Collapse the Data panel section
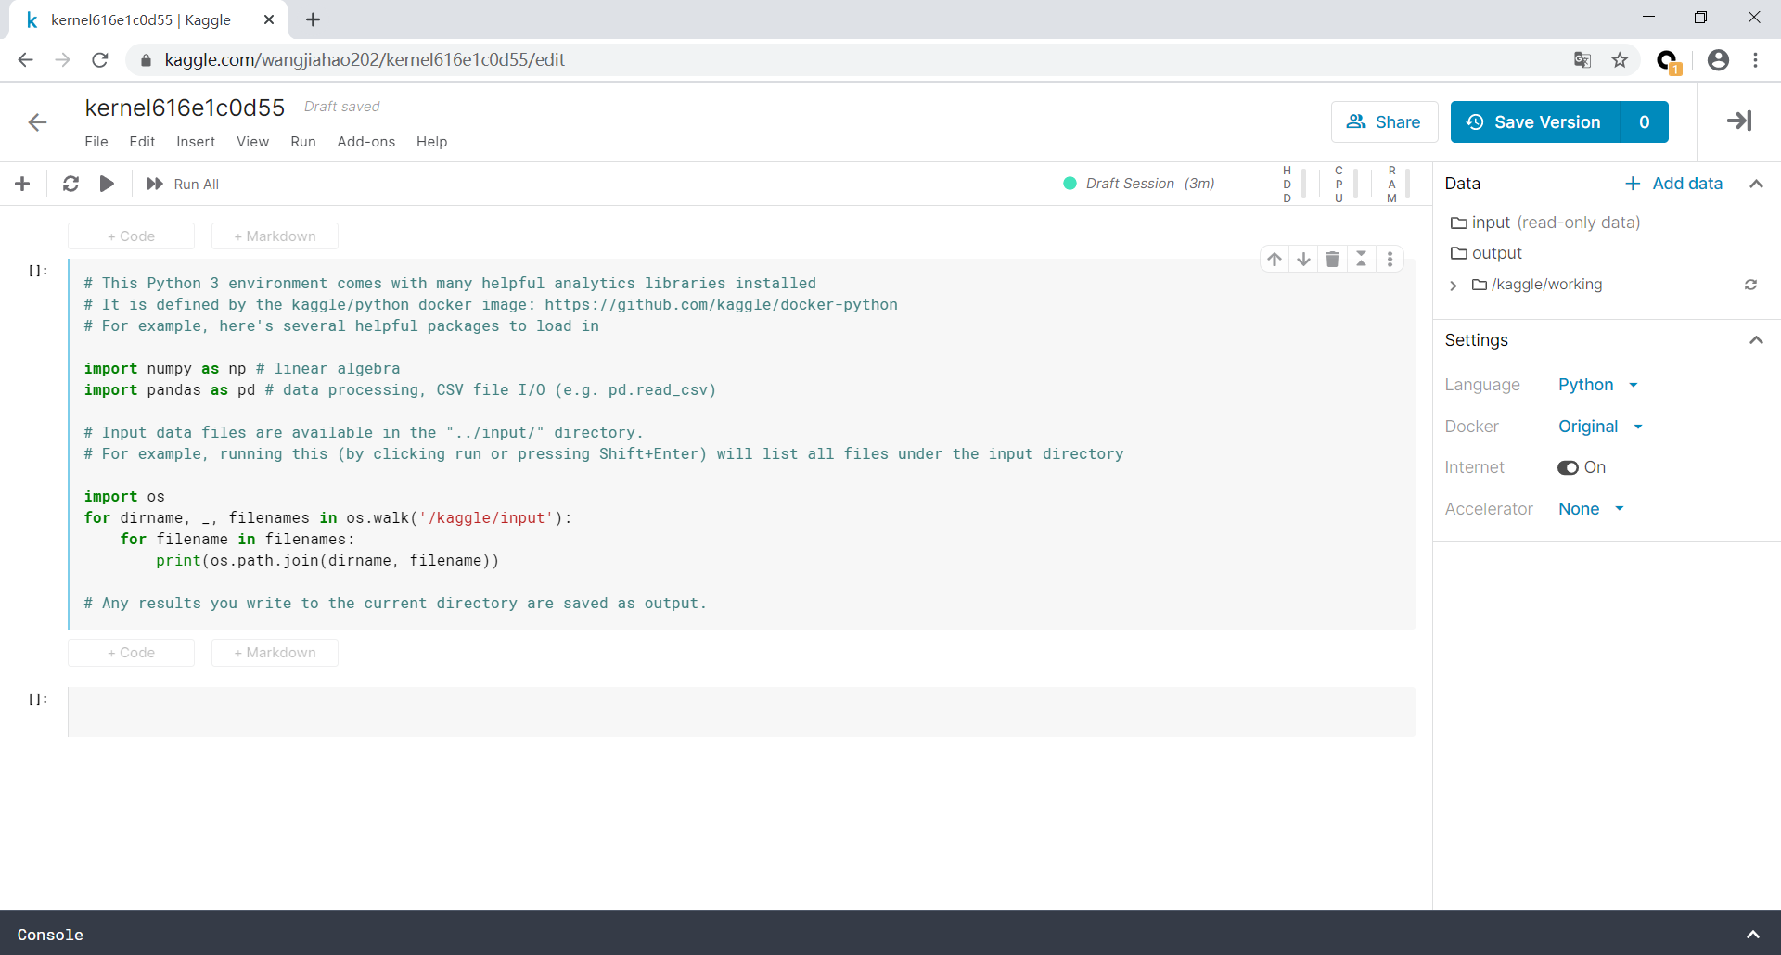The width and height of the screenshot is (1781, 955). (1756, 184)
